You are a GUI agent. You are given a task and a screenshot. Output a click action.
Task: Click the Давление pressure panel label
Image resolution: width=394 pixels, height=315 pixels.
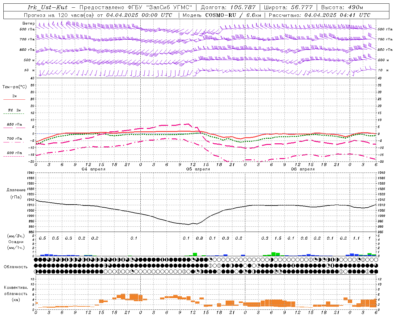click(x=16, y=190)
